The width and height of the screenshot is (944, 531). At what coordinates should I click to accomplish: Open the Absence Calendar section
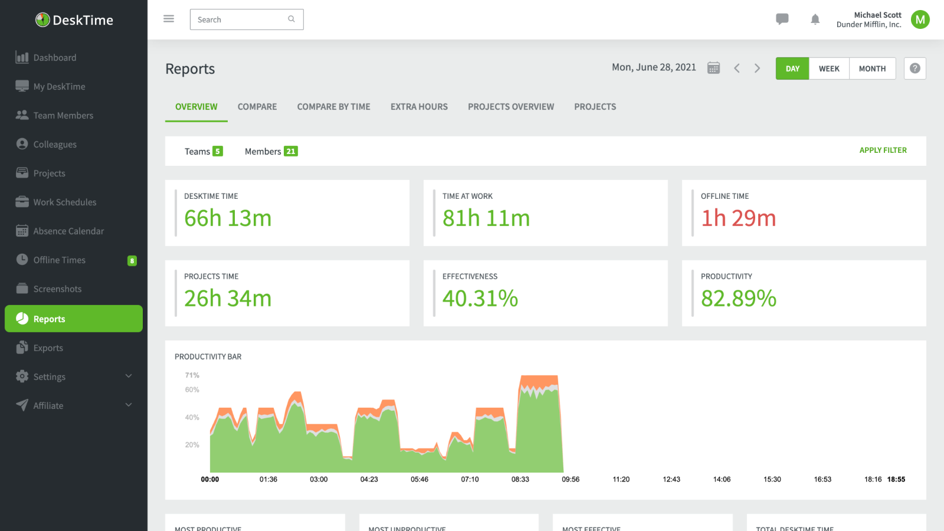[x=68, y=231]
